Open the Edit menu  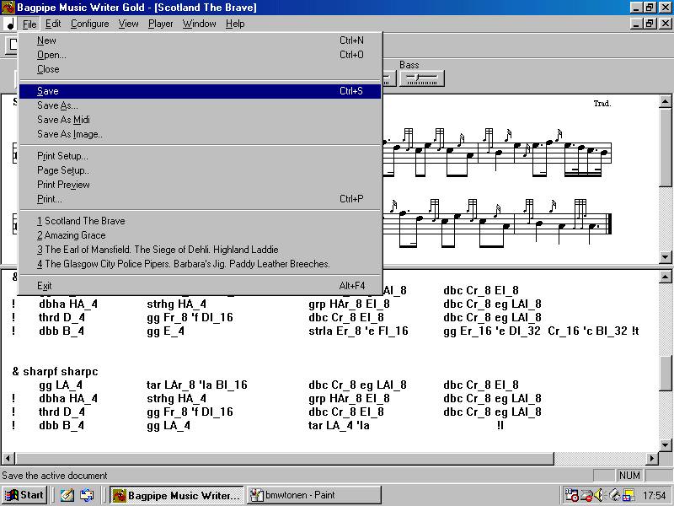(x=53, y=24)
